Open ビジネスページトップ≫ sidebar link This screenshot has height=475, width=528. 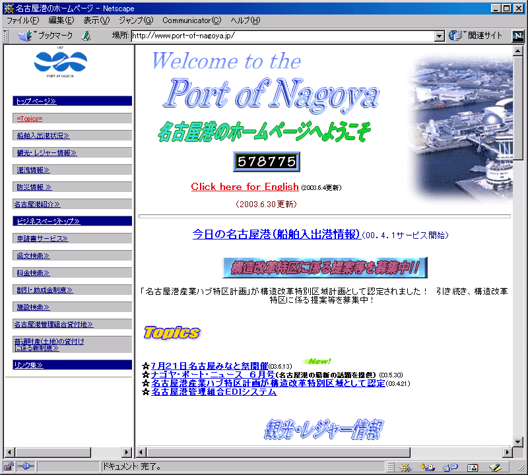[x=48, y=222]
